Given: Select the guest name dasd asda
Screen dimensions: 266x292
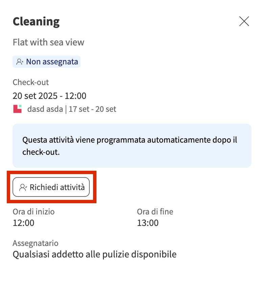Looking at the screenshot, I should click(x=45, y=109).
